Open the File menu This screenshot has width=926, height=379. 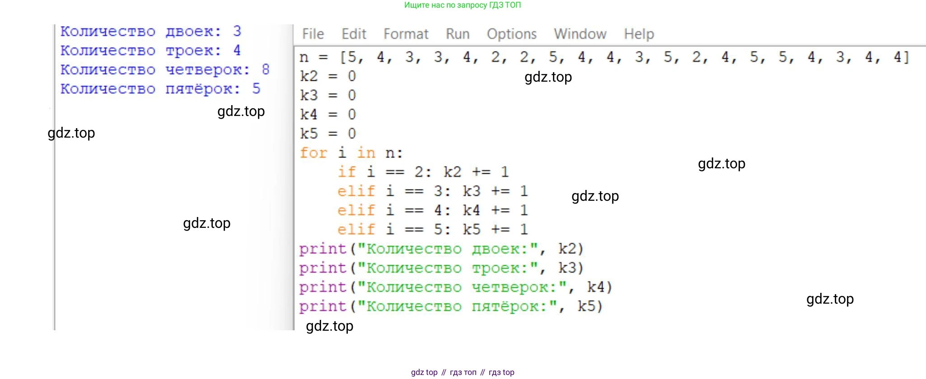pyautogui.click(x=313, y=34)
